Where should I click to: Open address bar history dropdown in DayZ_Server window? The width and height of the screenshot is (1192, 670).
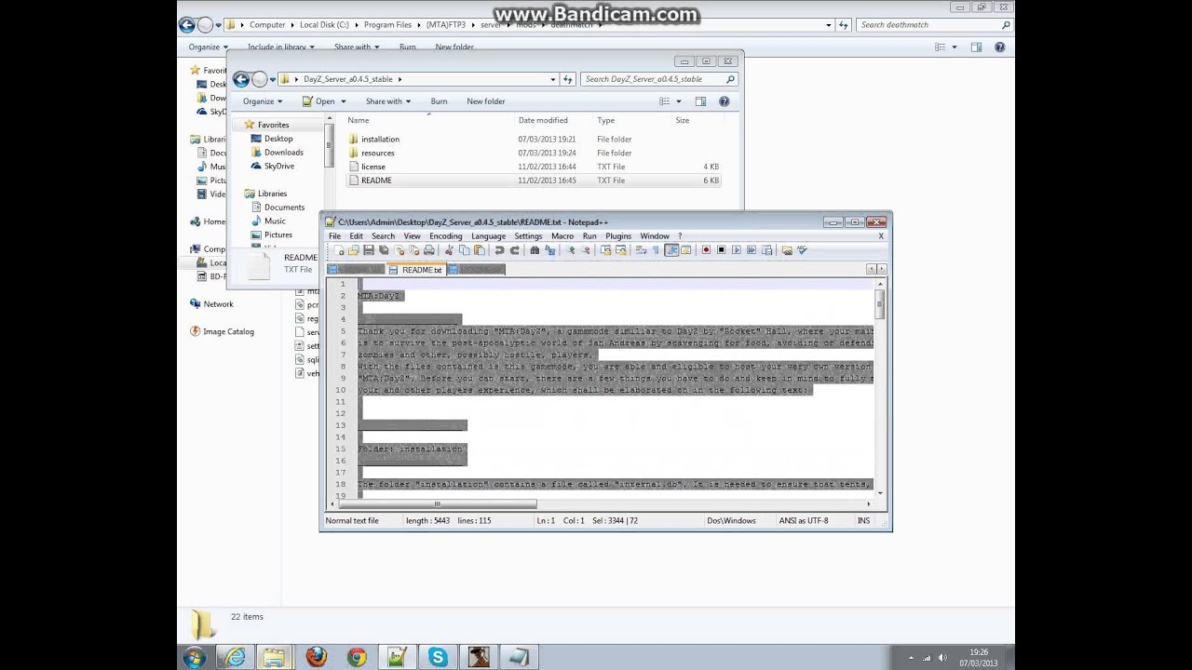click(552, 79)
